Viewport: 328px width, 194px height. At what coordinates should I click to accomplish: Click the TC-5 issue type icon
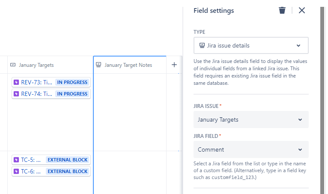pos(16,160)
